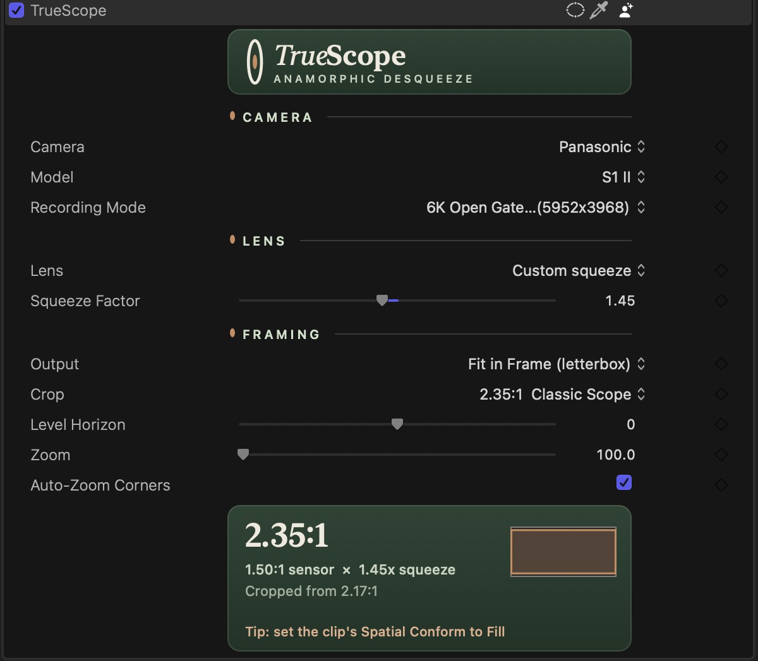Add keyframe for the Lens parameter

tap(721, 270)
